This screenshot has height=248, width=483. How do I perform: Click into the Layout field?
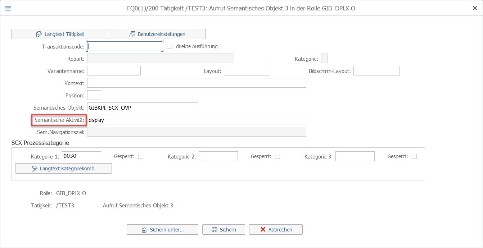point(247,71)
